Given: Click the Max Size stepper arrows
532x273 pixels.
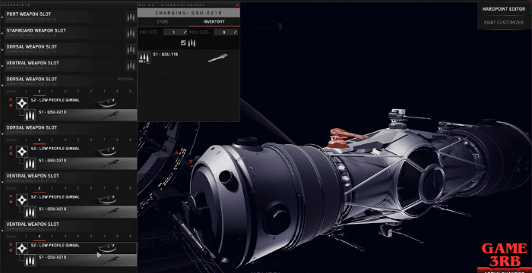Looking at the screenshot, I should pyautogui.click(x=235, y=32).
